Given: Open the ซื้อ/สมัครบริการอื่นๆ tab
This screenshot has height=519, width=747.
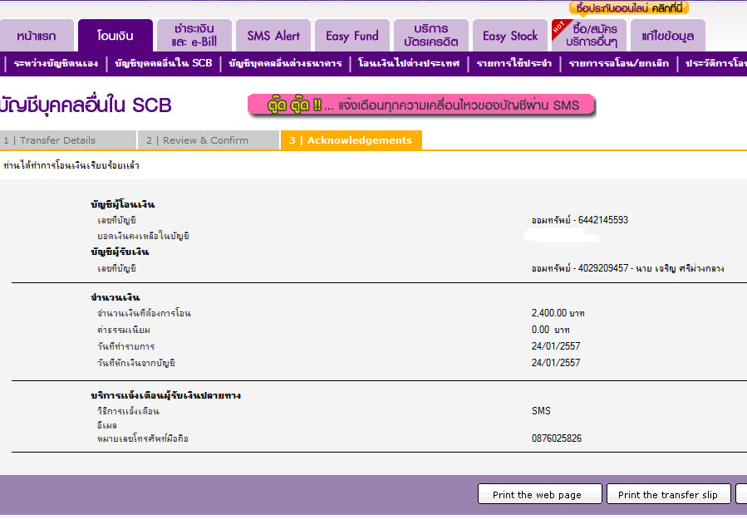Looking at the screenshot, I should (589, 35).
